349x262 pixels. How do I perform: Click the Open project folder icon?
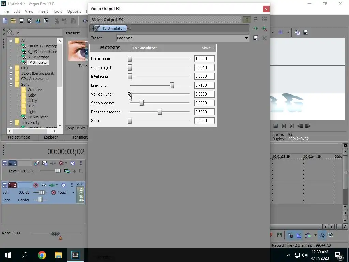click(13, 21)
